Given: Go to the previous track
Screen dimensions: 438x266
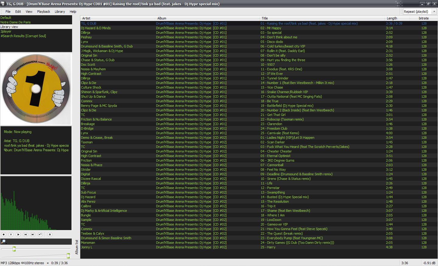Looking at the screenshot, I should [x=26, y=234].
